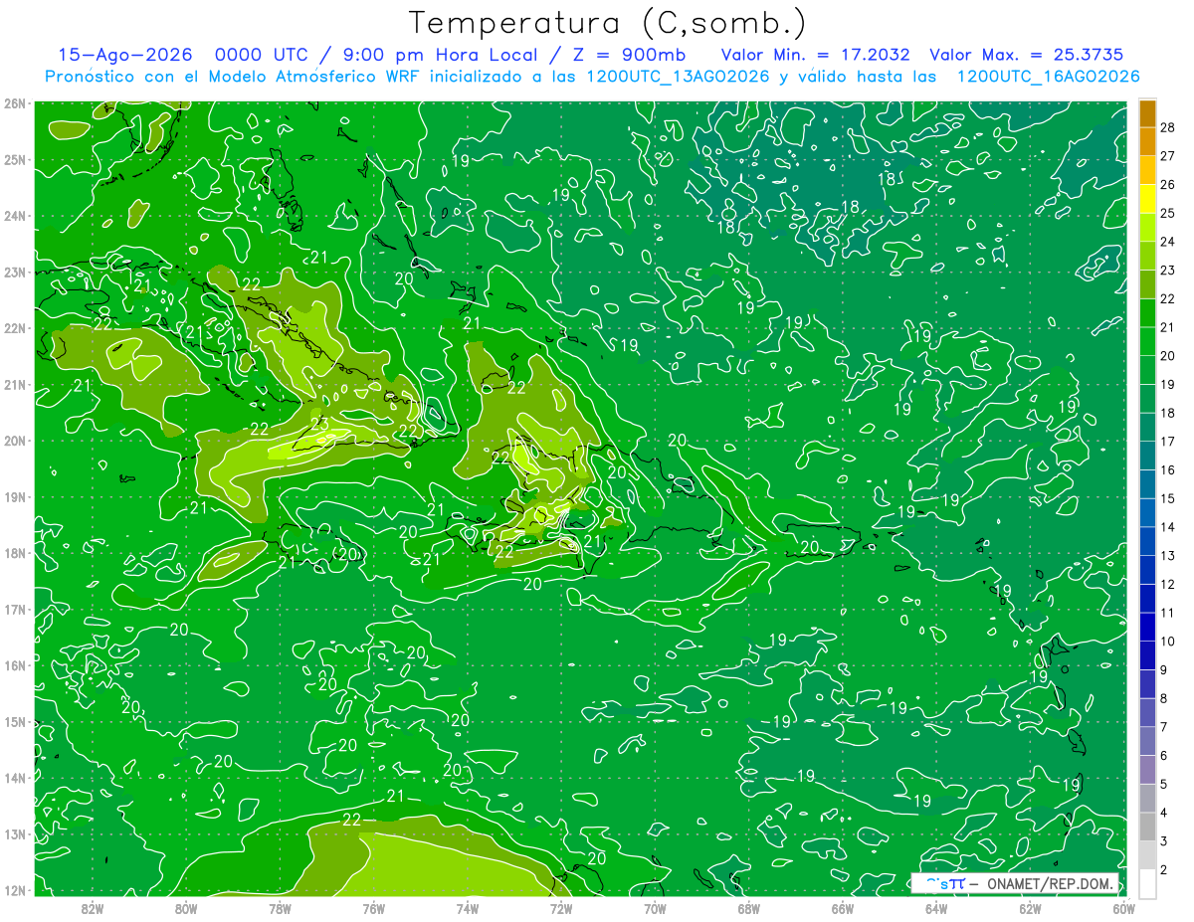Click the "21N" latitude axis label
This screenshot has width=1194, height=922.
[x=15, y=385]
